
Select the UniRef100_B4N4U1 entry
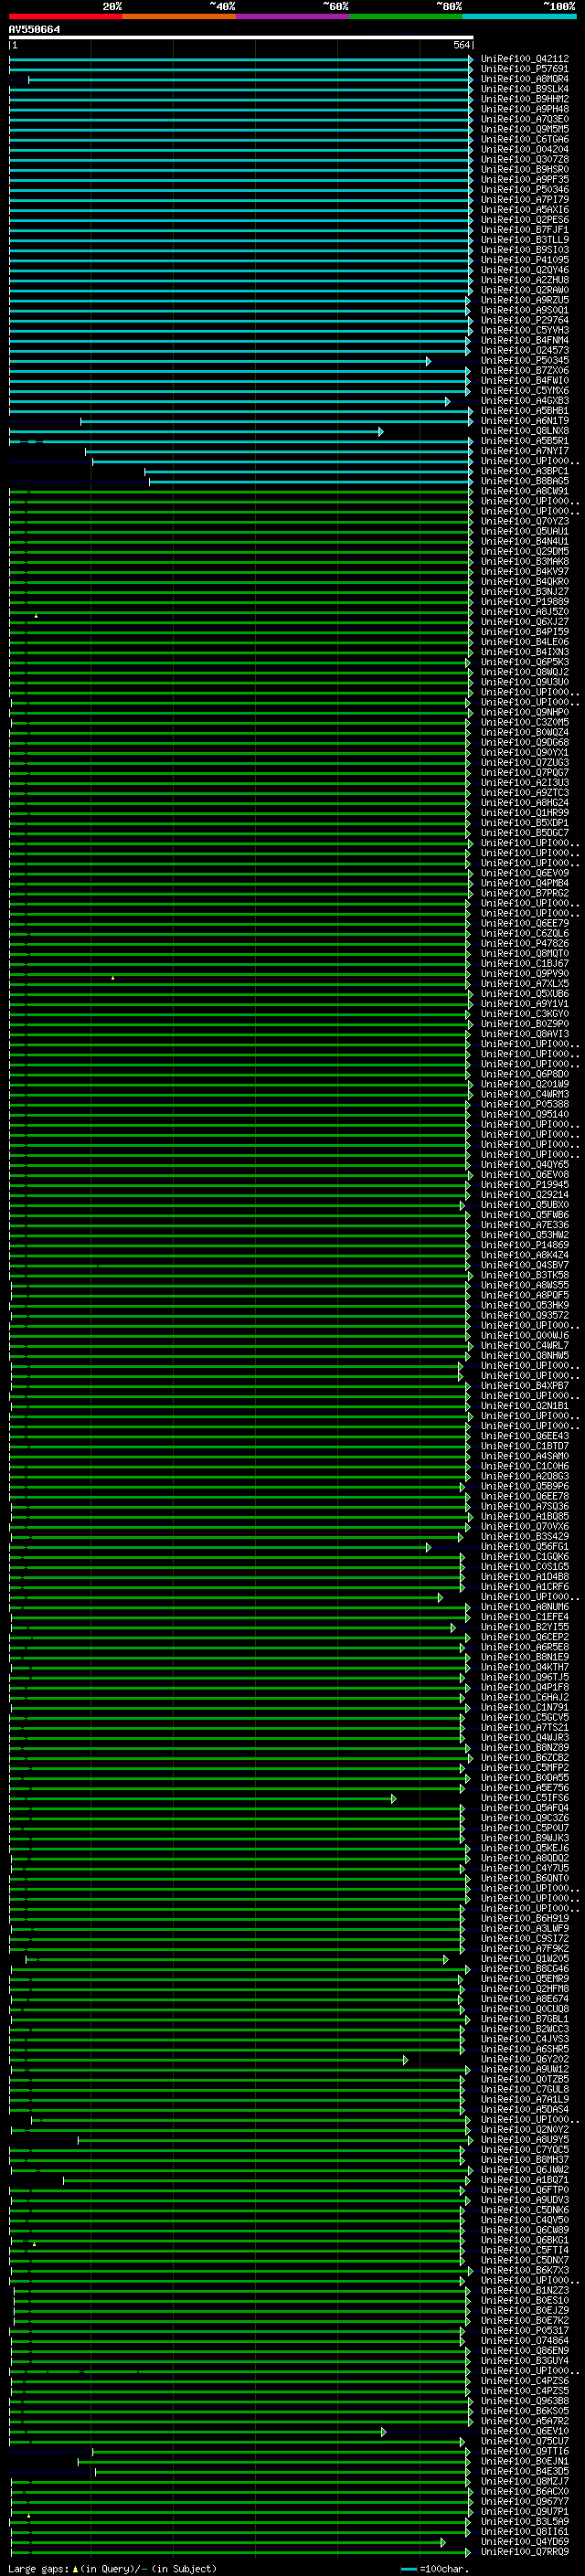pos(524,541)
